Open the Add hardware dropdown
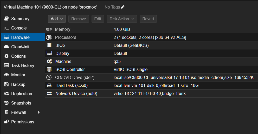The height and width of the screenshot is (134, 258). (x=57, y=19)
